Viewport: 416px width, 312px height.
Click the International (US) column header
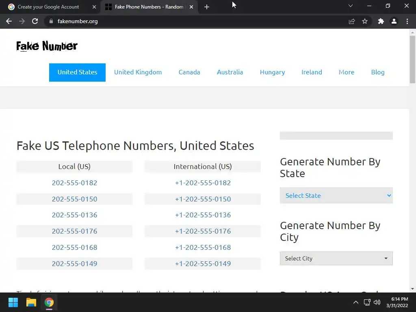203,167
